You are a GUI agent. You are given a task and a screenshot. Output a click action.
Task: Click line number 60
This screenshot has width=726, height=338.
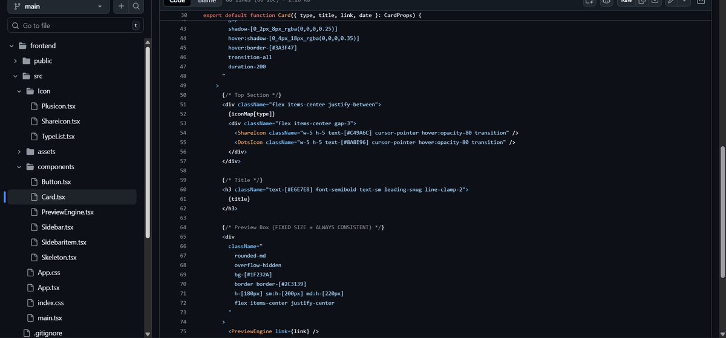183,189
